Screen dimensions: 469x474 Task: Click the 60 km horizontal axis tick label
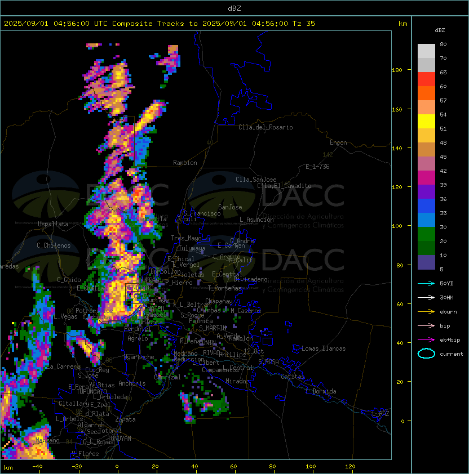coord(233,467)
